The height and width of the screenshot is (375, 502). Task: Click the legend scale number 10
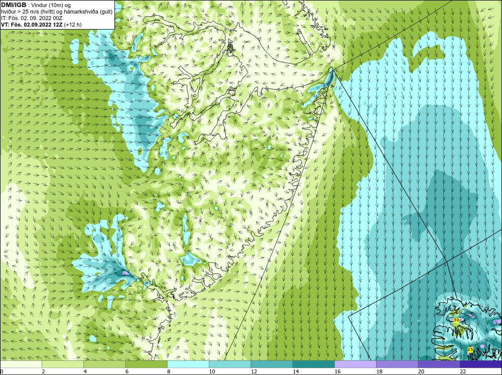(212, 371)
